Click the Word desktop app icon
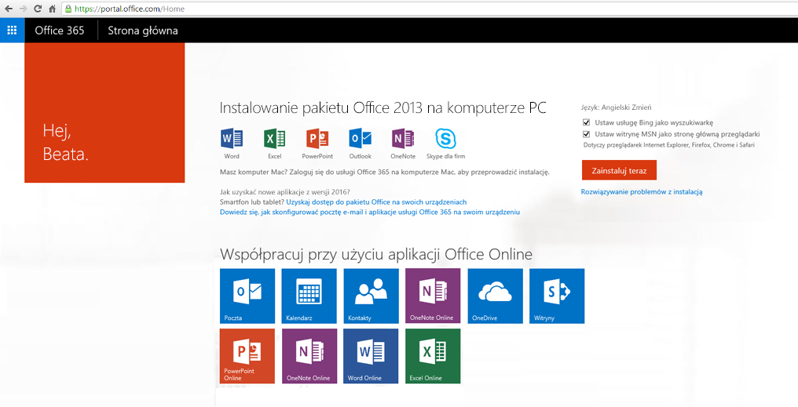Image resolution: width=798 pixels, height=407 pixels. tap(232, 139)
